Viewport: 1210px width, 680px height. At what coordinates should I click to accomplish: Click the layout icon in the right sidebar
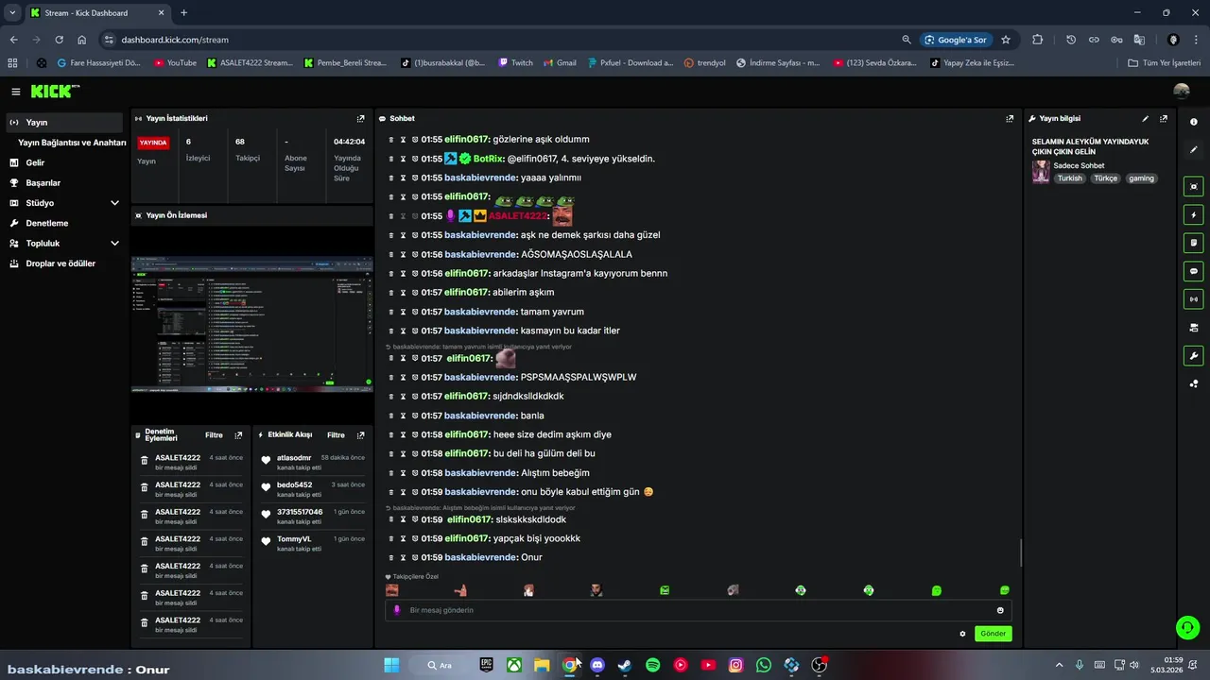1193,328
